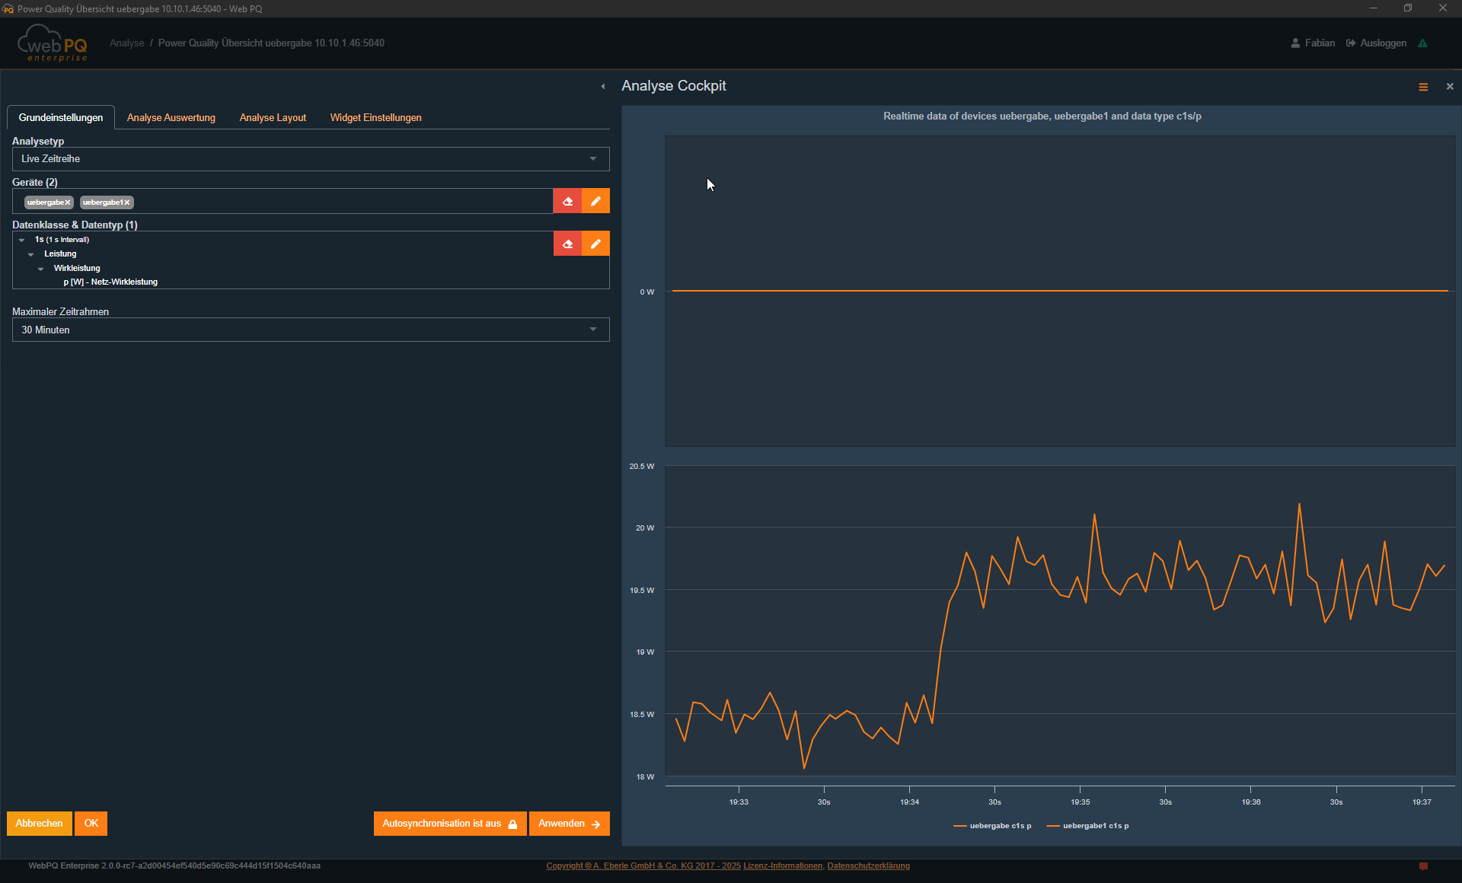The width and height of the screenshot is (1462, 883).
Task: Switch to the Analyse Auswertung tab
Action: click(x=171, y=117)
